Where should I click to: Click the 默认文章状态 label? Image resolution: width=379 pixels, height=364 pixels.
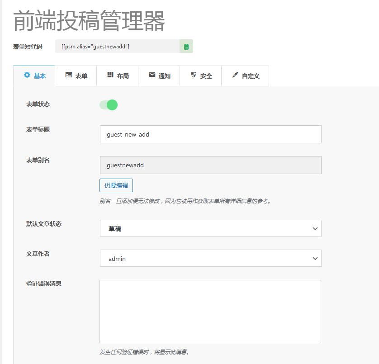[44, 224]
